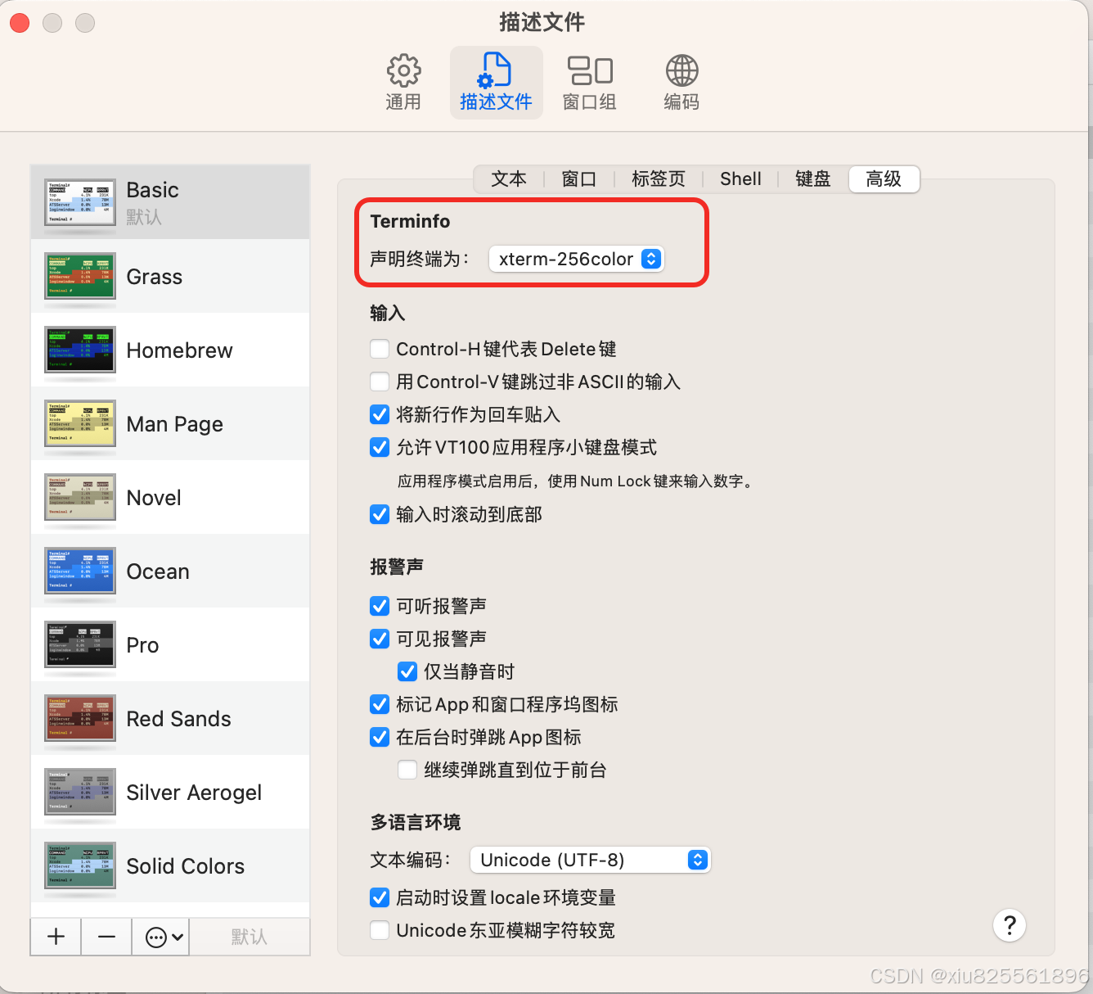Image resolution: width=1093 pixels, height=994 pixels.
Task: Enable Control-H键代表Delete键 checkbox
Action: [x=379, y=348]
